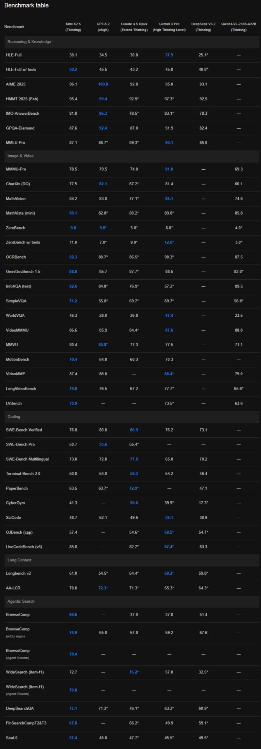Select the "Qwen3-VL-235B-A22B" column header

[238, 27]
